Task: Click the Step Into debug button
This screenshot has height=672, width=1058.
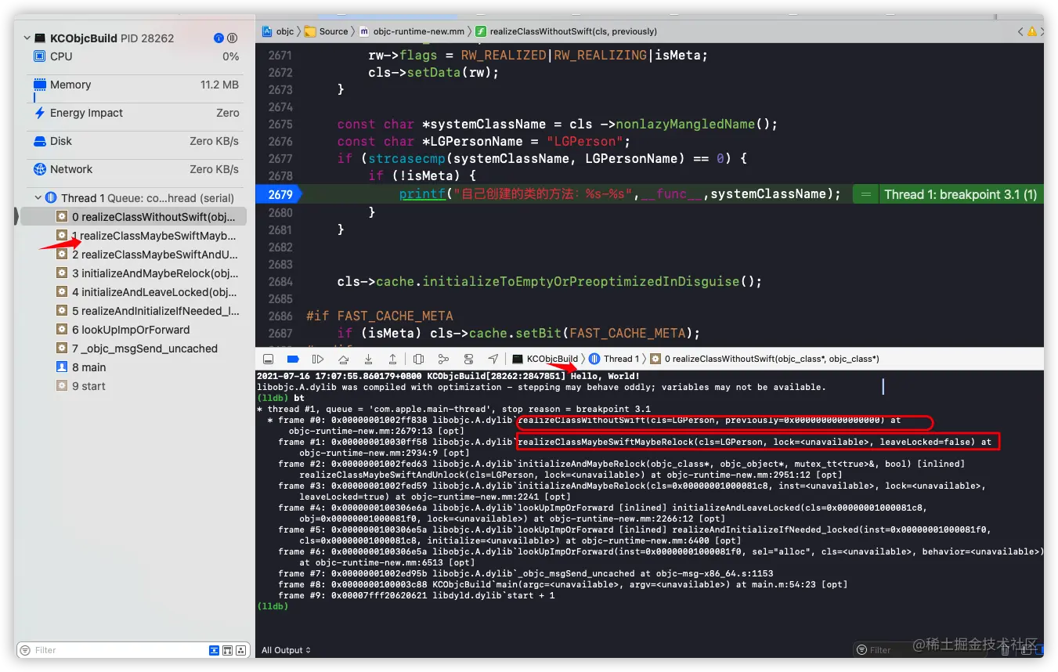Action: (x=368, y=359)
